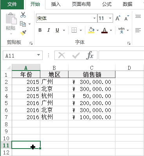This screenshot has height=156, width=144.
Task: Switch to the 公式 tab
Action: coord(107,4)
